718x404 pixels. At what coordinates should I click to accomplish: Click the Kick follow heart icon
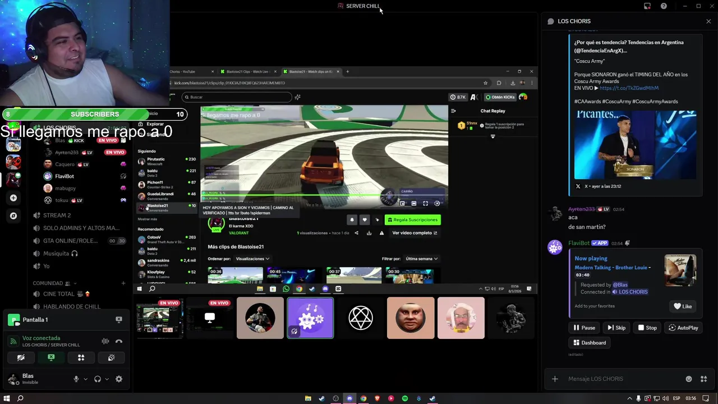pos(365,220)
